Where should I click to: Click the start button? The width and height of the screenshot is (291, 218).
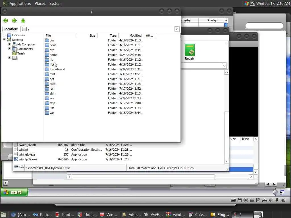click(14, 192)
